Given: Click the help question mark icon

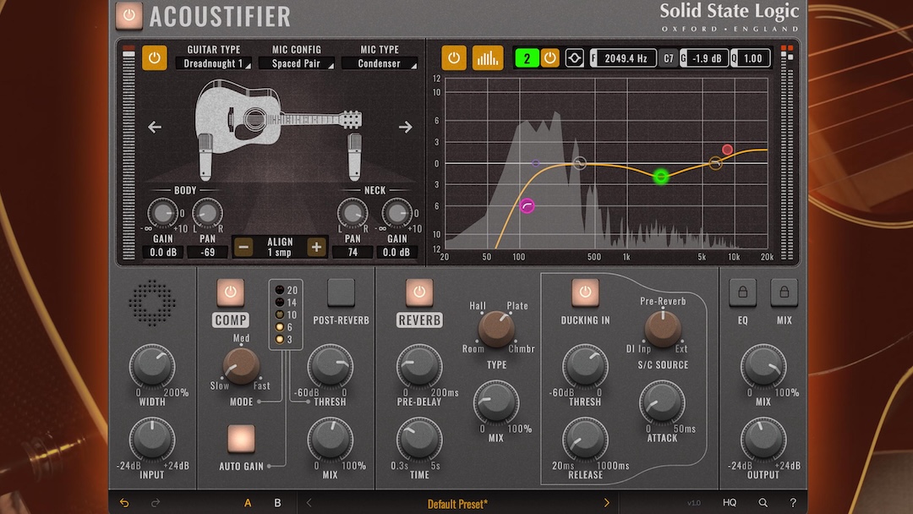Looking at the screenshot, I should tap(792, 502).
